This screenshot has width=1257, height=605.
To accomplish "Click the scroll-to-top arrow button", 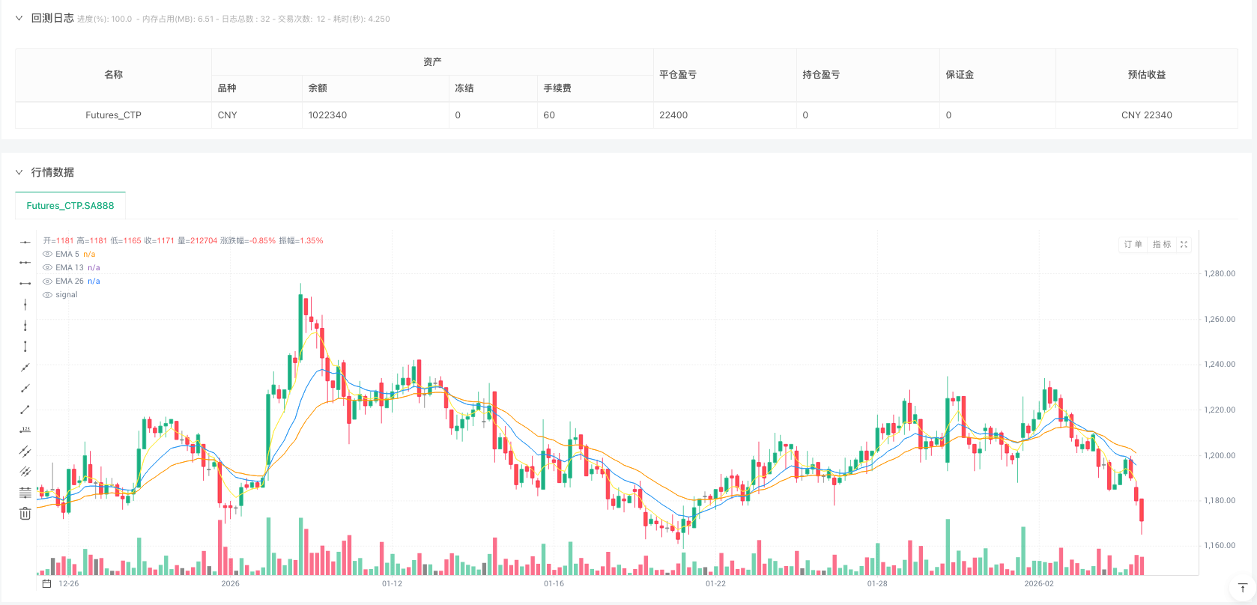I will point(1242,589).
